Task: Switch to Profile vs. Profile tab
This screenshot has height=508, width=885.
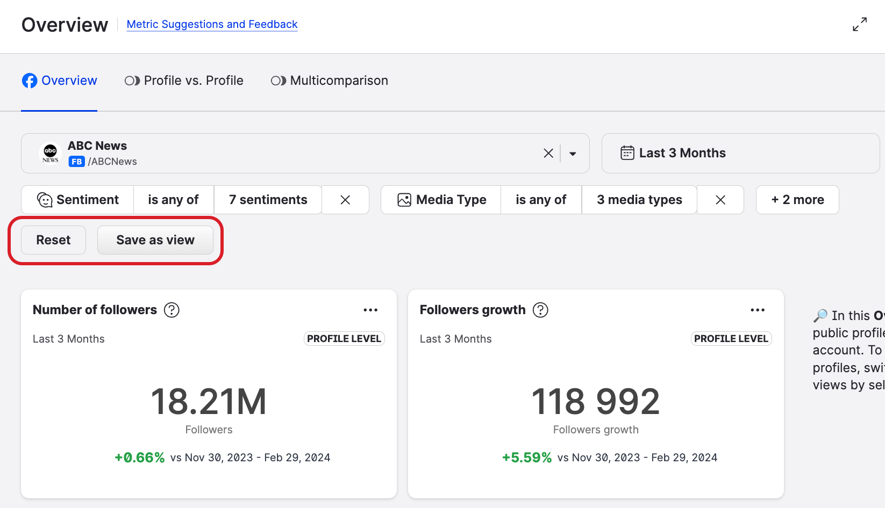Action: click(x=184, y=81)
